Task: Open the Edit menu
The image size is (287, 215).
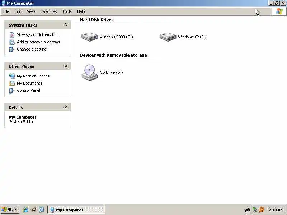Action: click(x=18, y=11)
